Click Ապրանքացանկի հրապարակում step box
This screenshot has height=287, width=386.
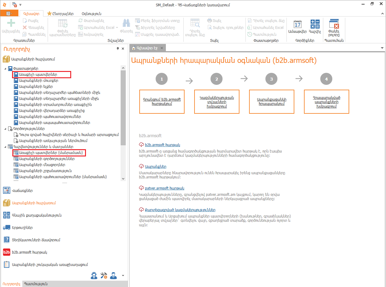pyautogui.click(x=272, y=102)
